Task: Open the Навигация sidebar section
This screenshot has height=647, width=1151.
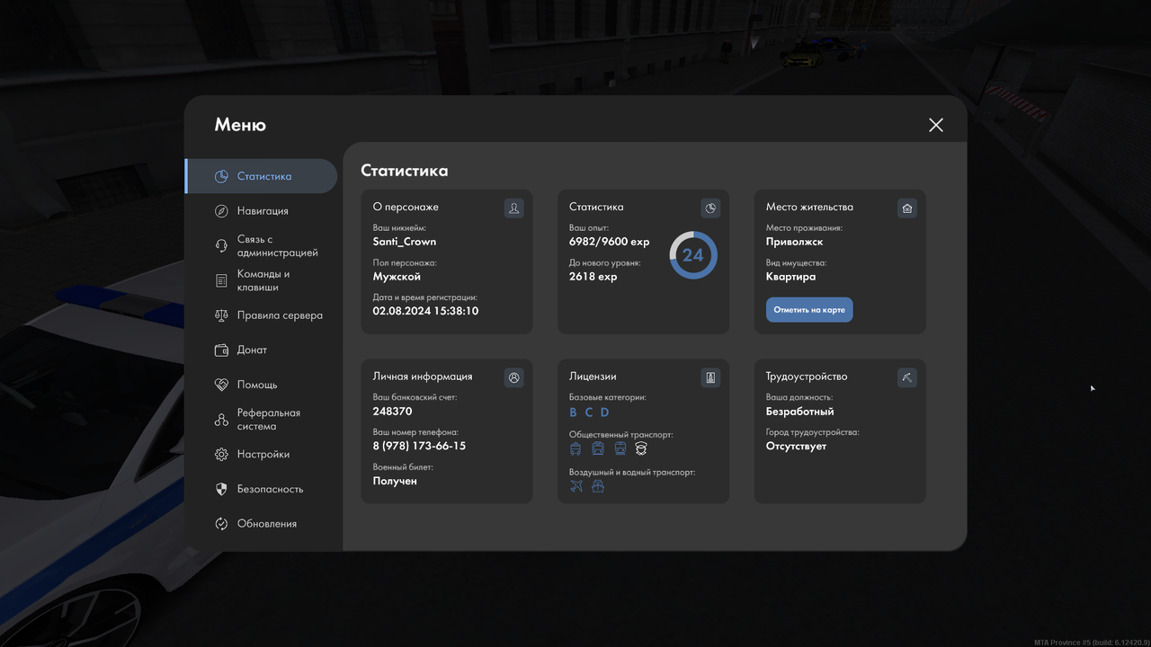Action: 264,210
